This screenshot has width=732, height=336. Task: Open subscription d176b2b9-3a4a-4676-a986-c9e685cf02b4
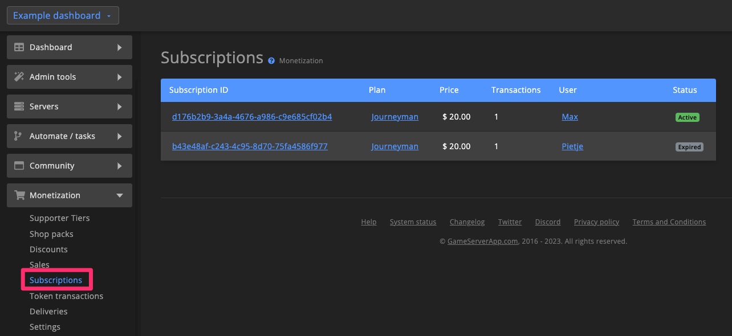(252, 116)
